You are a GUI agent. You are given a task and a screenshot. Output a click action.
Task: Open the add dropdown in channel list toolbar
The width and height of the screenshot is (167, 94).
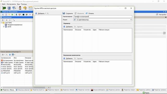click(x=5, y=55)
